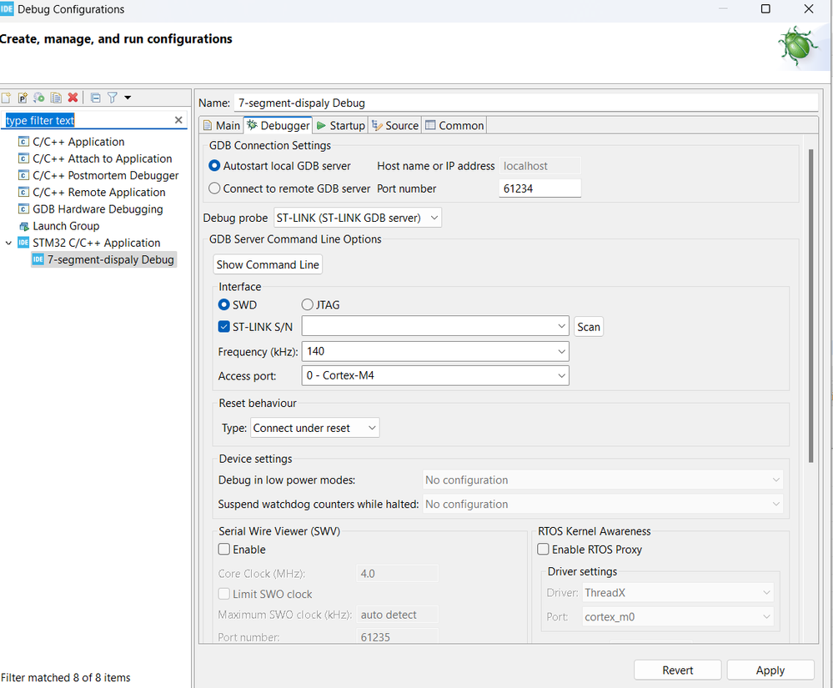Select C/C++ Application configuration type
The width and height of the screenshot is (833, 688).
pyautogui.click(x=71, y=142)
